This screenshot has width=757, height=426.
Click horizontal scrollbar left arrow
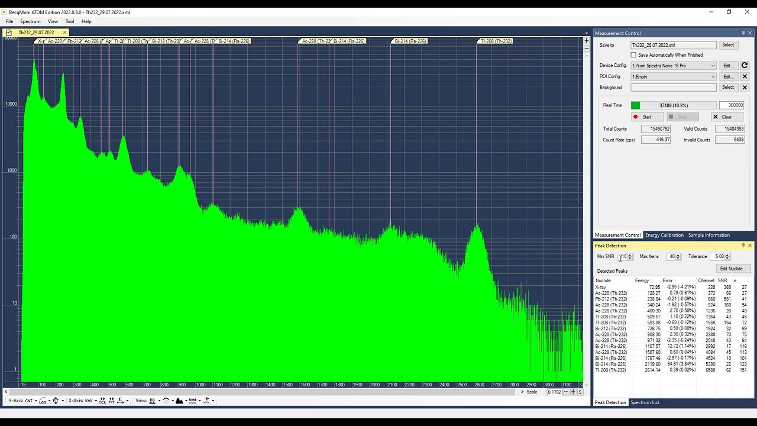(x=5, y=392)
